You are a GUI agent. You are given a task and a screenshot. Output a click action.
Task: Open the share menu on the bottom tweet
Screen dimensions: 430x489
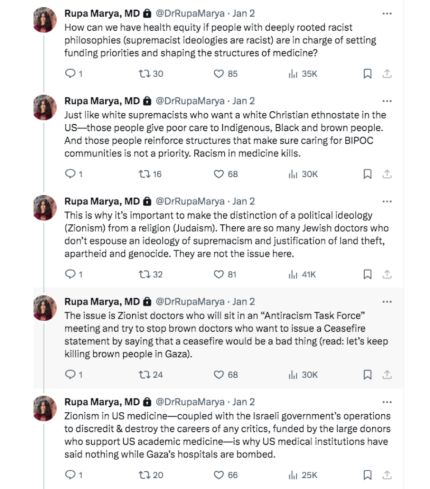386,475
